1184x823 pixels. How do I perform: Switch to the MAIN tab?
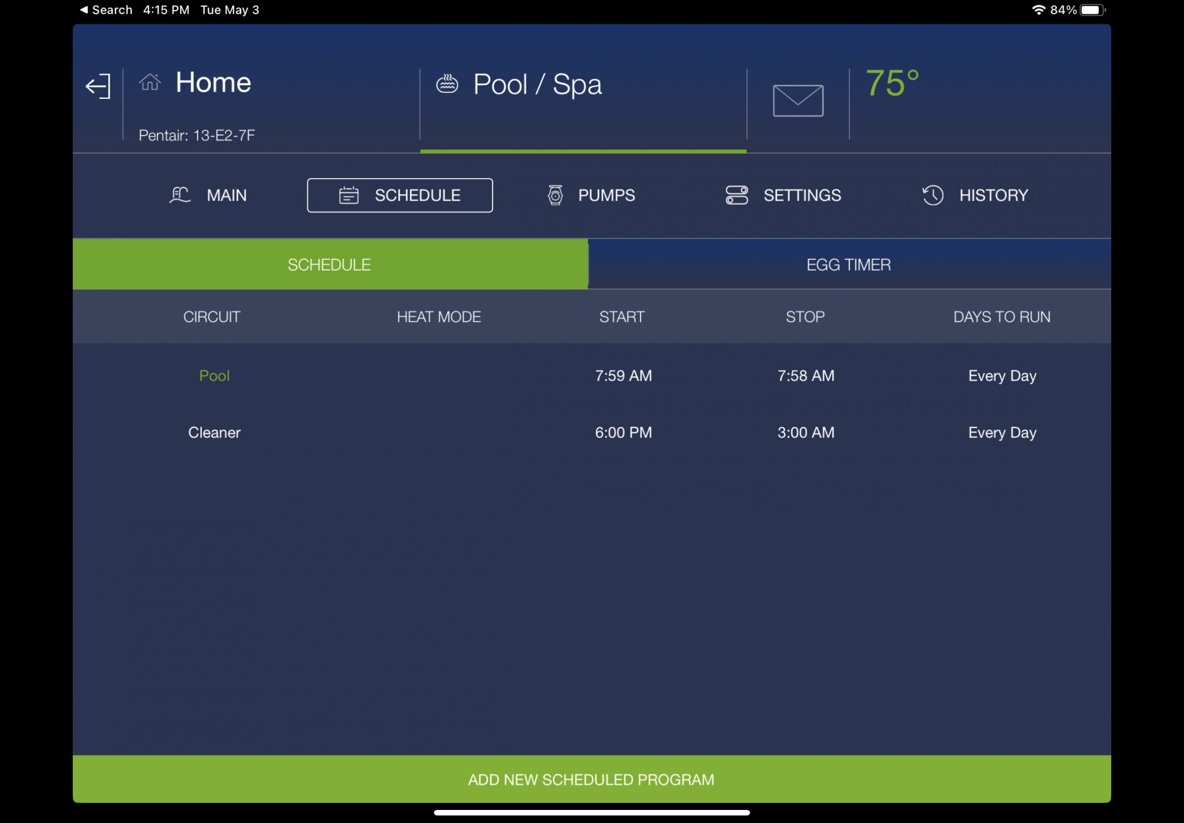(x=208, y=195)
